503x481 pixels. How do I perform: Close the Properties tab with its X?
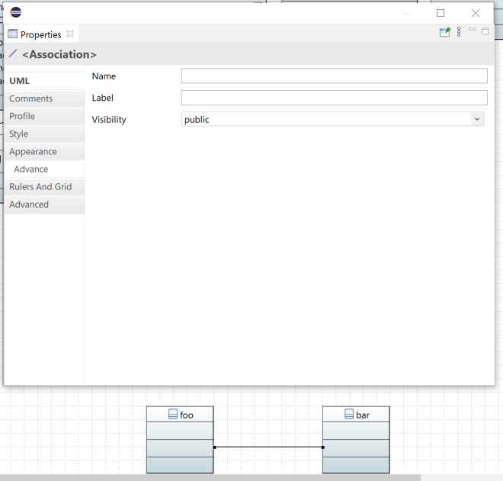tap(70, 34)
